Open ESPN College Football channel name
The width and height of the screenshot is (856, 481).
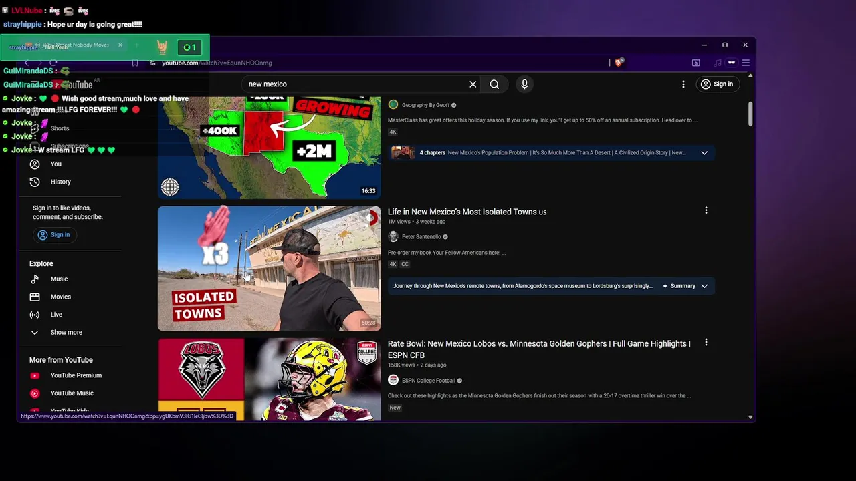pyautogui.click(x=428, y=381)
